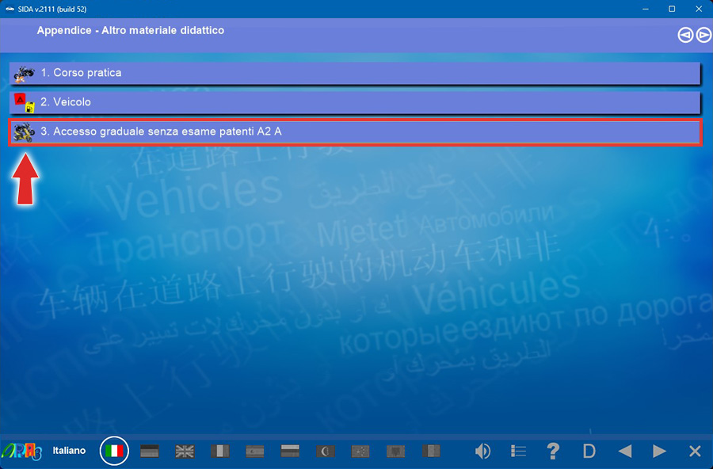Click the D button in bottom bar

point(589,451)
